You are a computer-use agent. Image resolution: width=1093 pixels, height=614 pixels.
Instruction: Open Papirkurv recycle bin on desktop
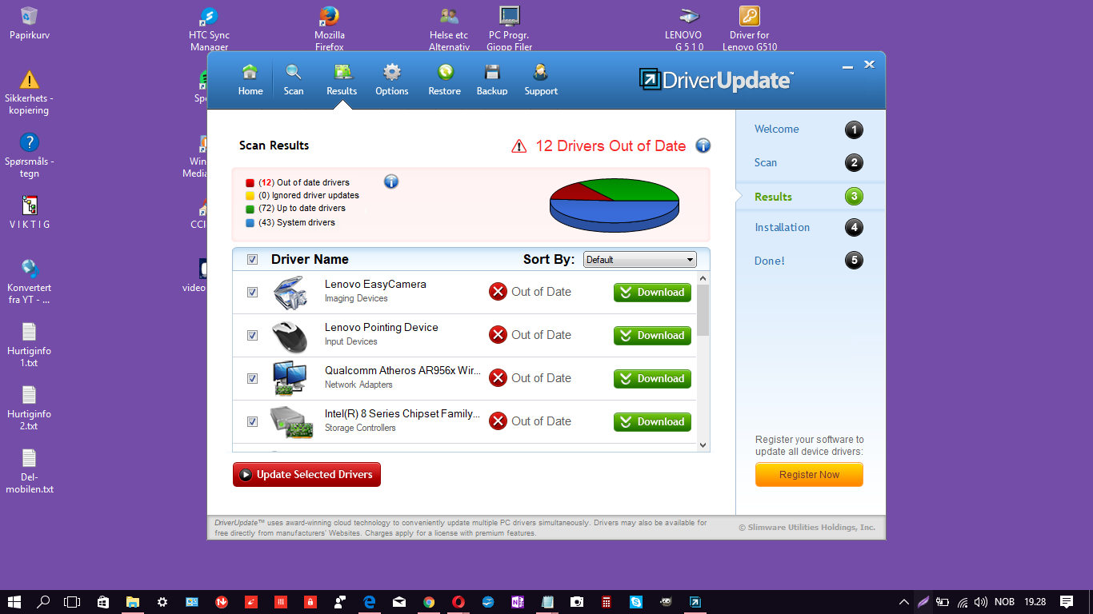pos(30,23)
